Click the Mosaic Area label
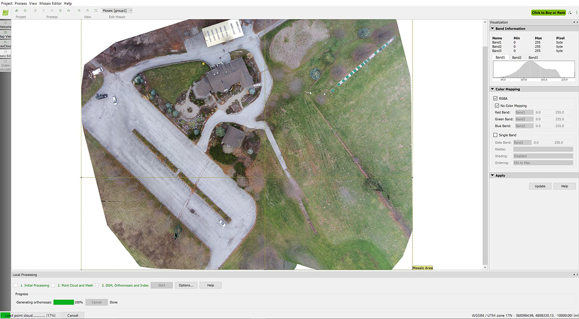The image size is (579, 319). point(423,268)
